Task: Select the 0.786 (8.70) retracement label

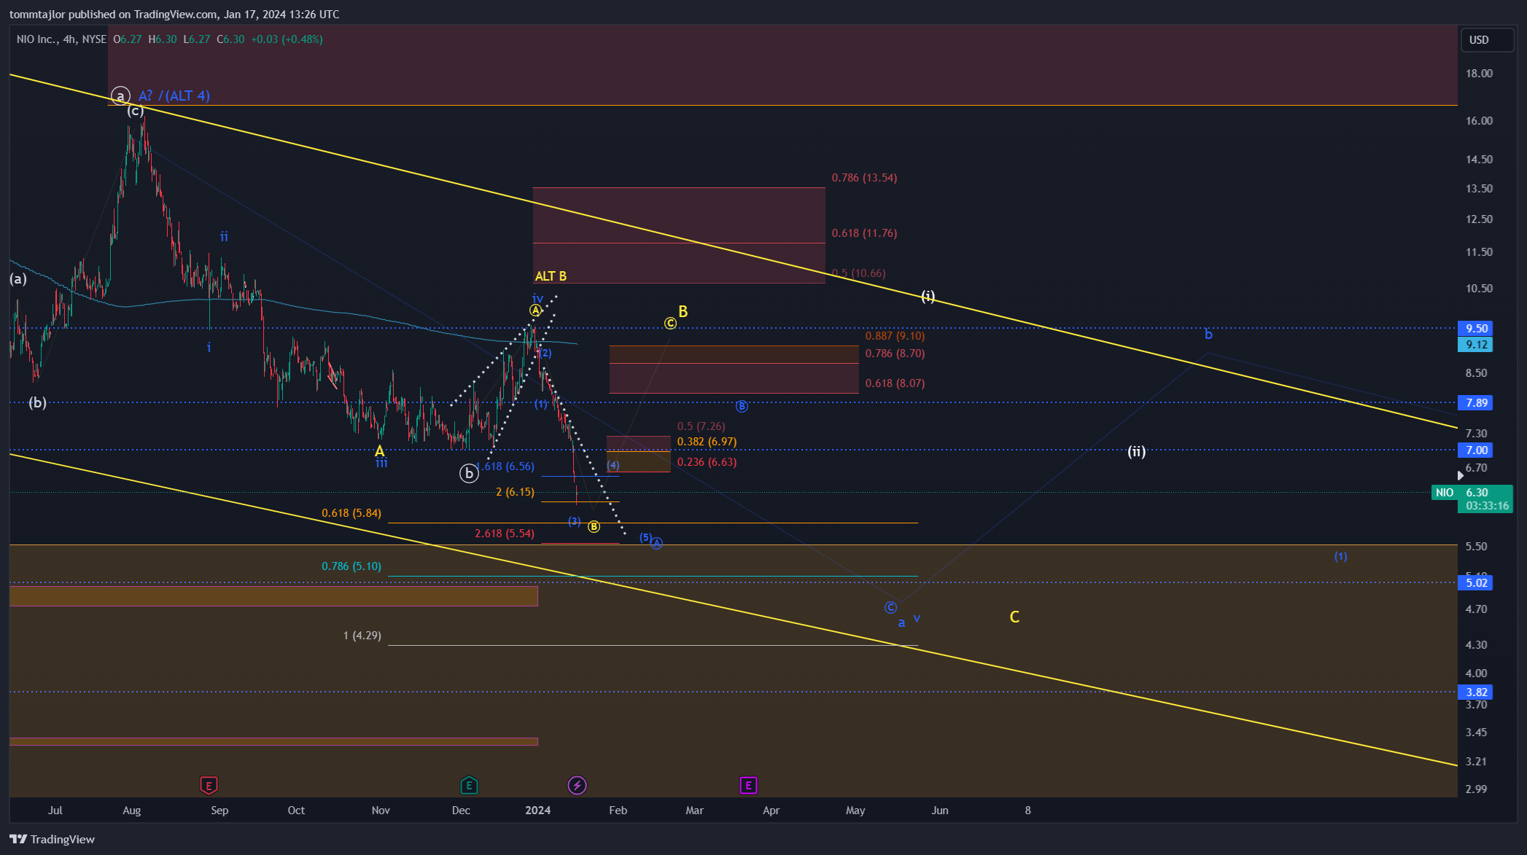Action: click(895, 354)
